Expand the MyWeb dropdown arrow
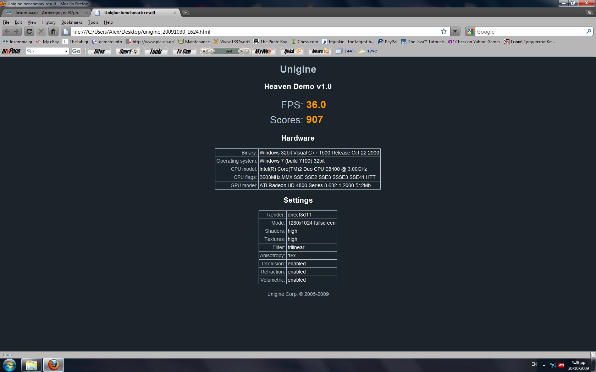 277,51
